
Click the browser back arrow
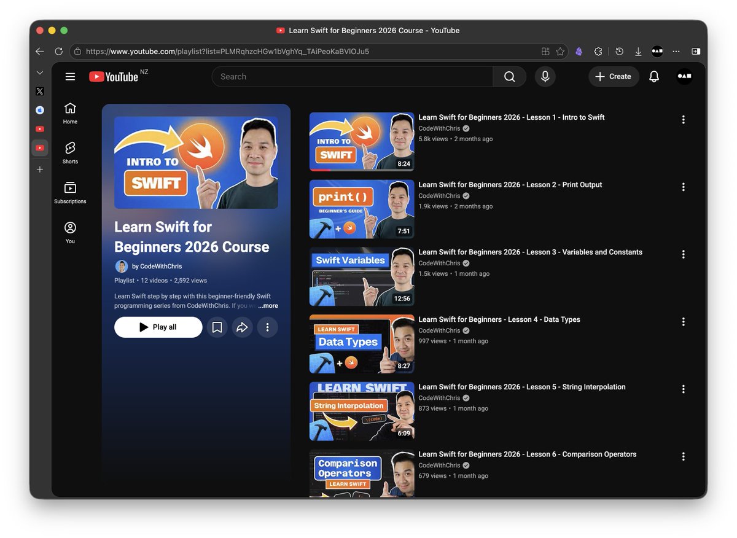tap(40, 52)
